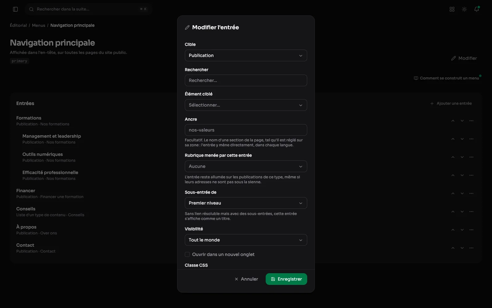The height and width of the screenshot is (308, 492).
Task: Switch theme with the sun icon
Action: pyautogui.click(x=464, y=9)
